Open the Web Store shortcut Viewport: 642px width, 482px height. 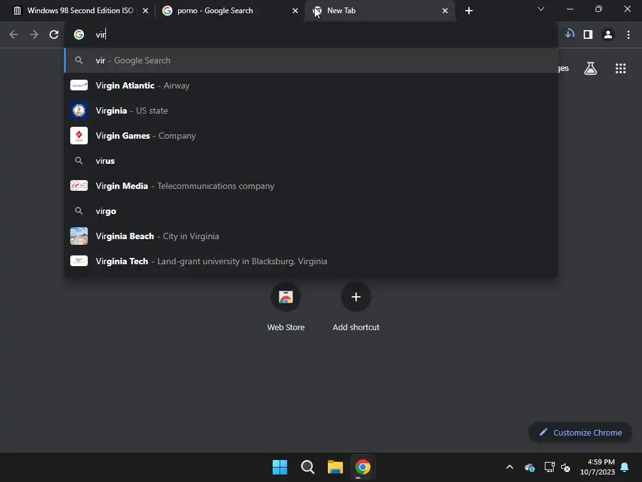286,307
